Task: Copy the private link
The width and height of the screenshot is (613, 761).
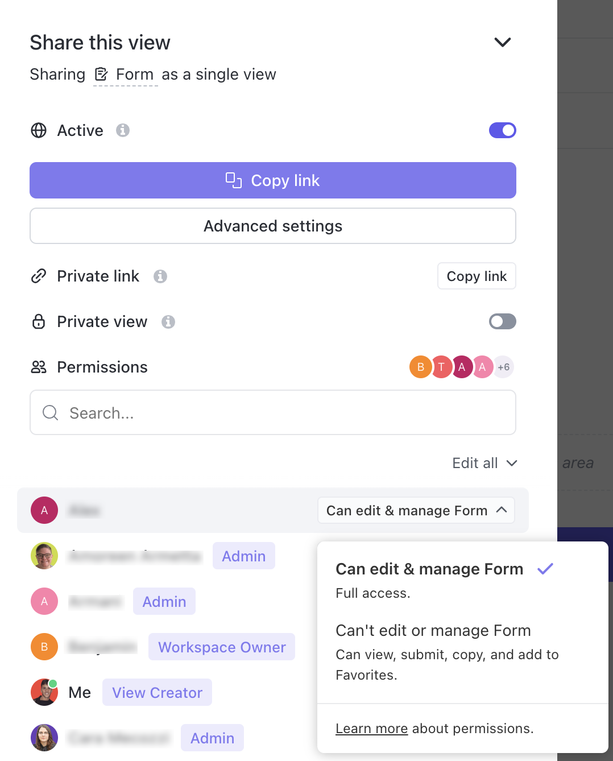Action: 477,276
